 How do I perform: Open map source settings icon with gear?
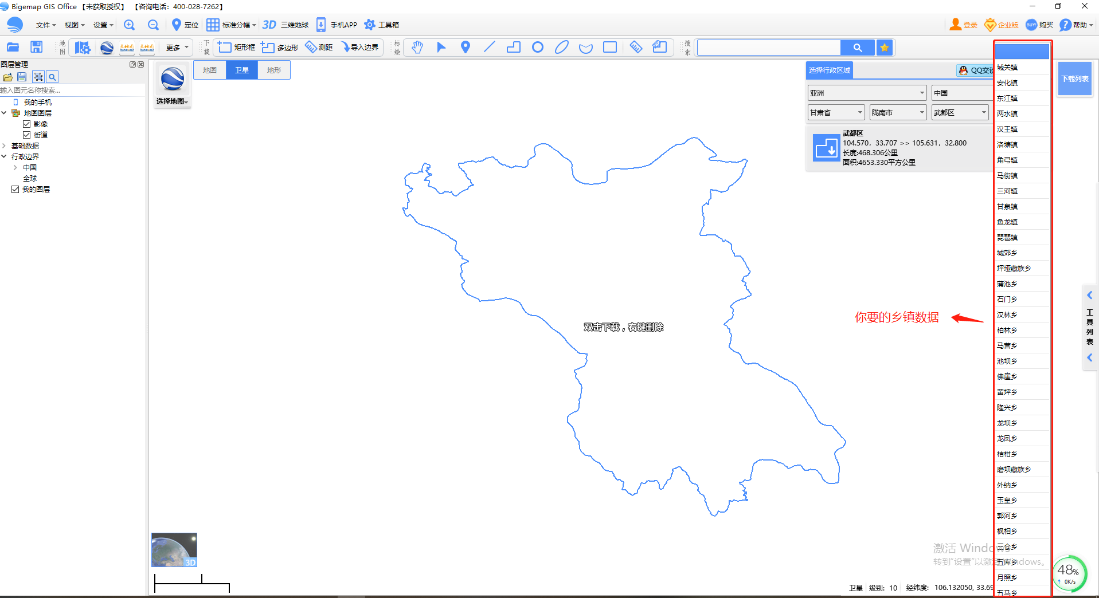[x=83, y=48]
